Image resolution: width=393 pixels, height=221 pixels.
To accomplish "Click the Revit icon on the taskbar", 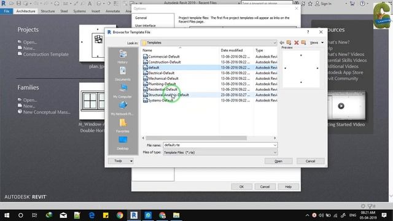I will tap(134, 215).
